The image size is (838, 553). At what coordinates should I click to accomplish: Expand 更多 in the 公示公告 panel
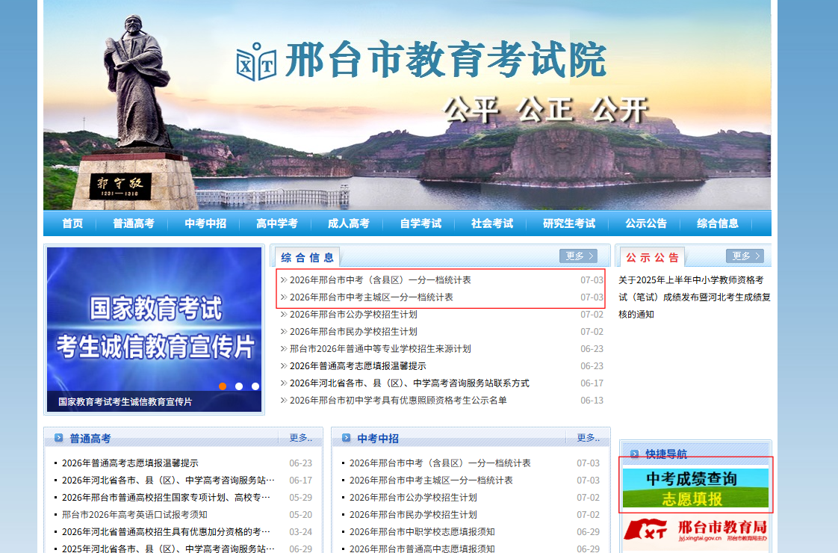pyautogui.click(x=745, y=256)
